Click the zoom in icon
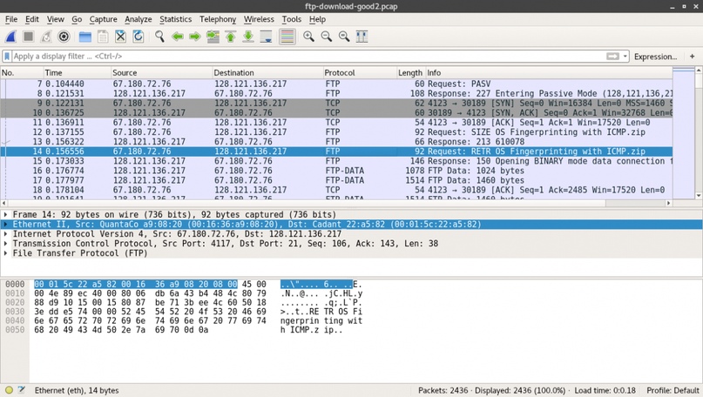This screenshot has height=397, width=703. point(308,37)
